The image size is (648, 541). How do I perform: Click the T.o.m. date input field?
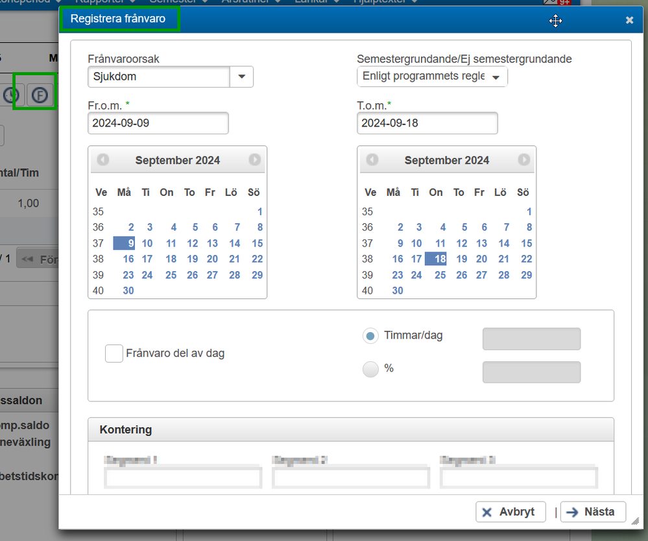pyautogui.click(x=427, y=123)
